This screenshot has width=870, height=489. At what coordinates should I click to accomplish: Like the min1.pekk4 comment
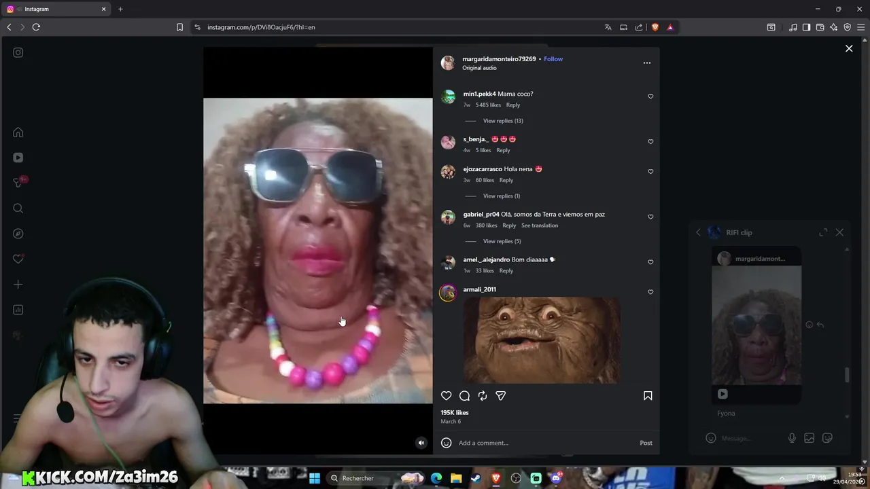pyautogui.click(x=650, y=96)
